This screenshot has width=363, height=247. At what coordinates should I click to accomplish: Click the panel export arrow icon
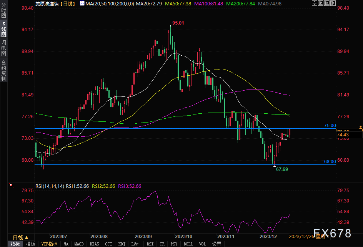coord(333,3)
